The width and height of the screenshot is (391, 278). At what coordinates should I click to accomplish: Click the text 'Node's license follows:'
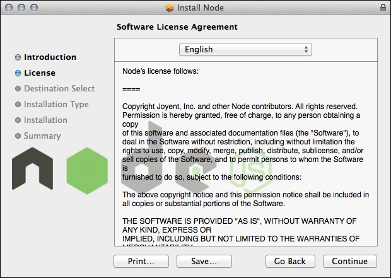pyautogui.click(x=160, y=71)
